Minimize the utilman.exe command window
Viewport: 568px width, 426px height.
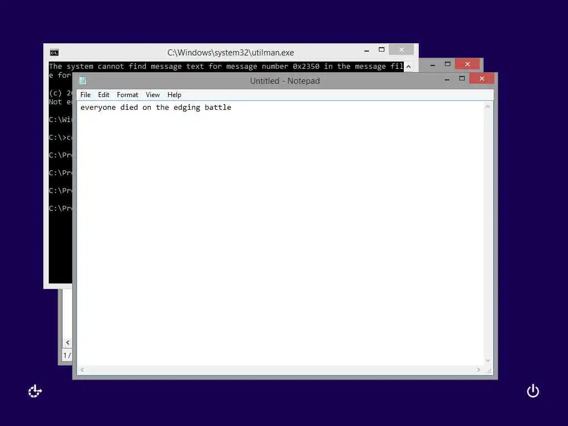(x=367, y=50)
